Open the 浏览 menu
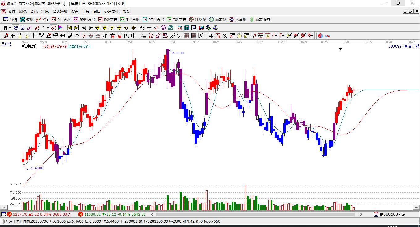Image resolution: width=420 pixels, height=227 pixels. [23, 11]
